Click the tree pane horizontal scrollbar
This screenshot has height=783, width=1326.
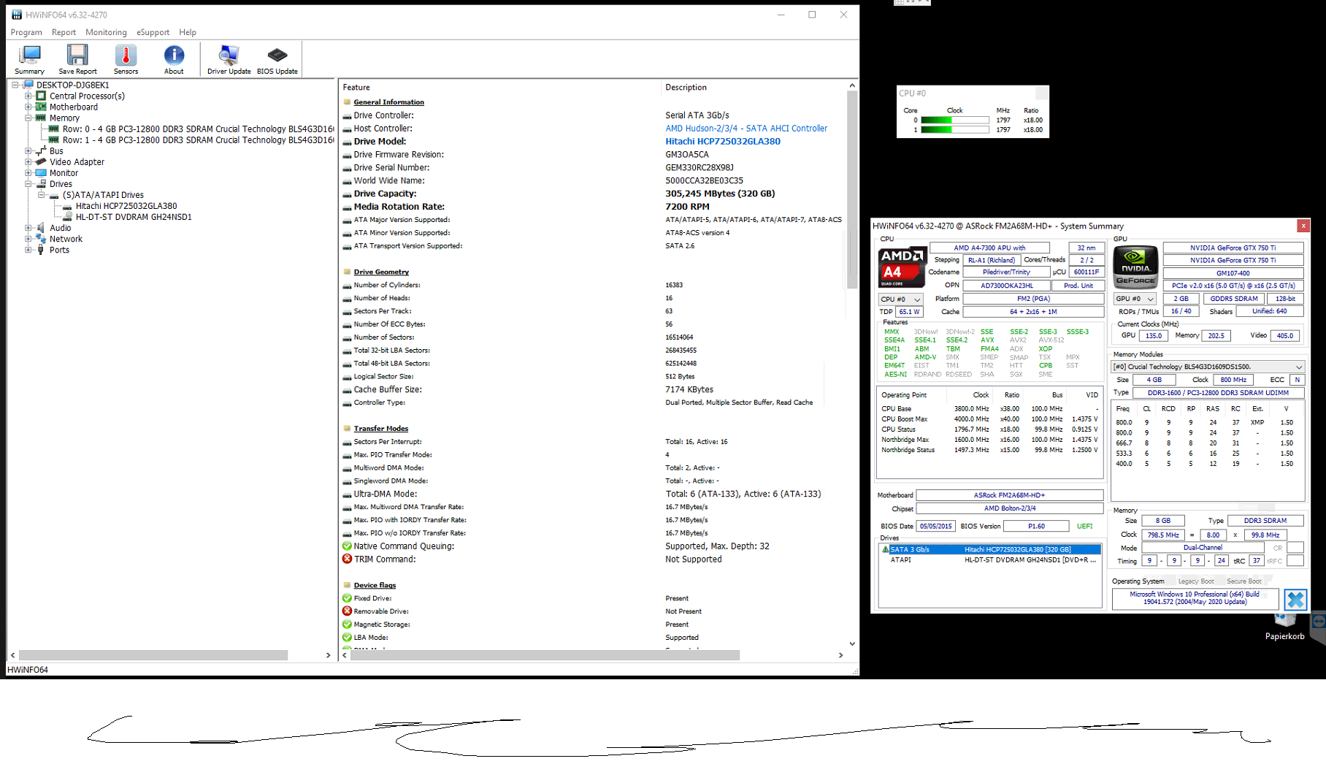[x=153, y=655]
